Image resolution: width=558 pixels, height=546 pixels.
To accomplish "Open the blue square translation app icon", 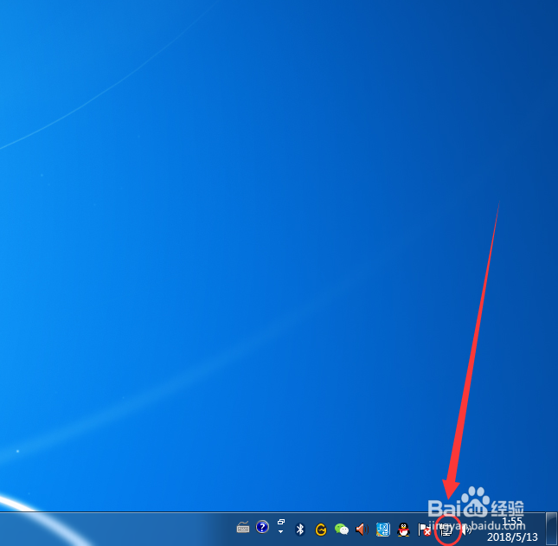I will [383, 530].
